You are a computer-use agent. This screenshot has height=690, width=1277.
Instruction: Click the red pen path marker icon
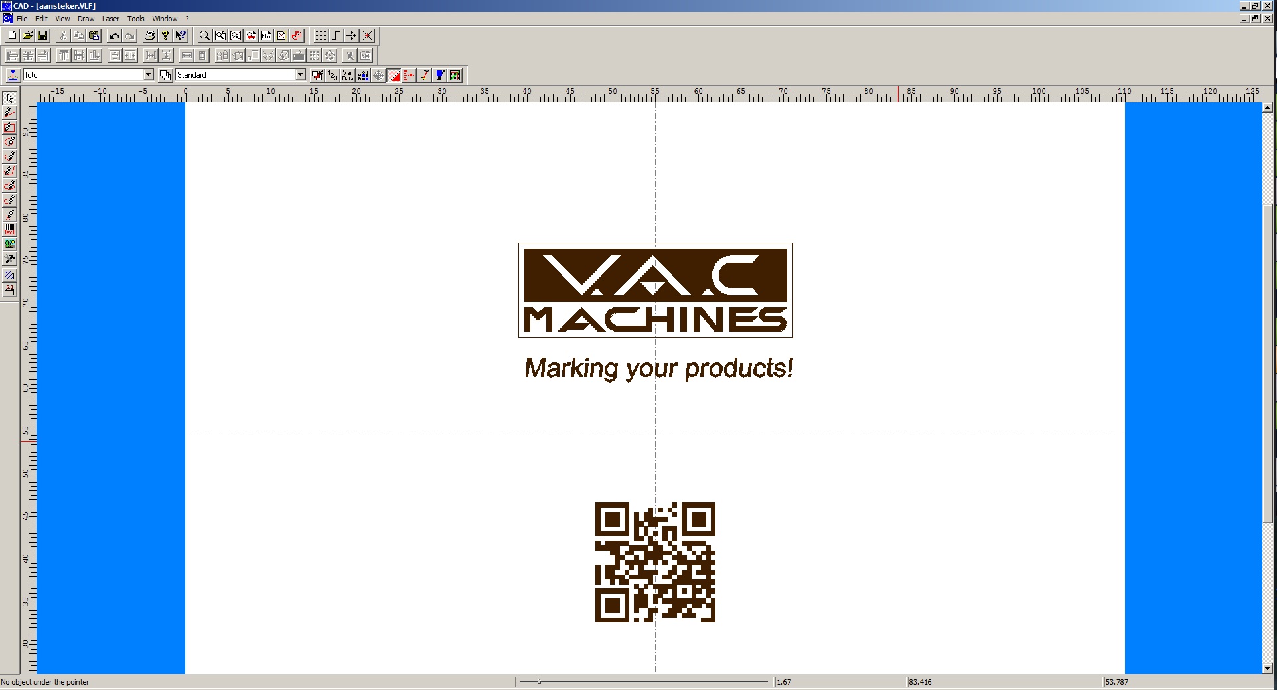pos(424,75)
